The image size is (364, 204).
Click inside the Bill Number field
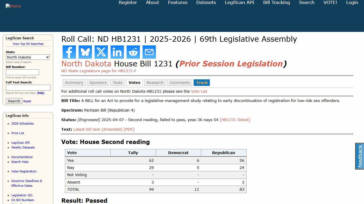tap(22, 72)
